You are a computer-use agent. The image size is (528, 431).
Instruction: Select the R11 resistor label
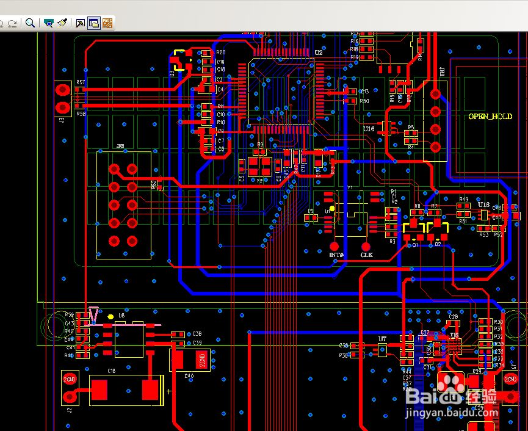click(220, 106)
